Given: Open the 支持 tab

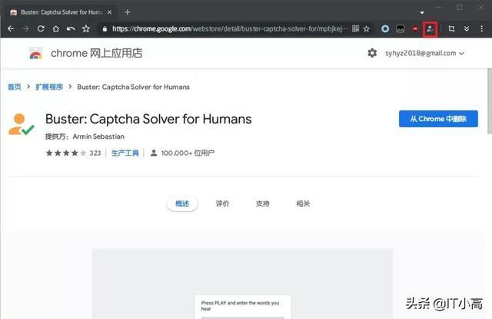Looking at the screenshot, I should (x=262, y=204).
